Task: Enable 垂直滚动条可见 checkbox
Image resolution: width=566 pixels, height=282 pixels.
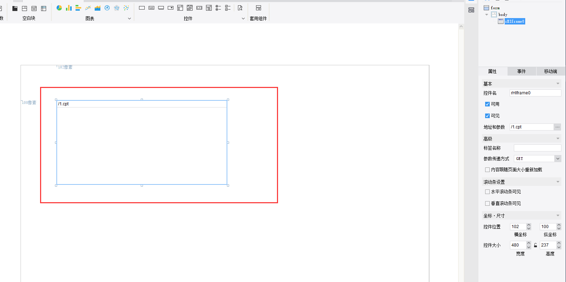Action: [487, 203]
